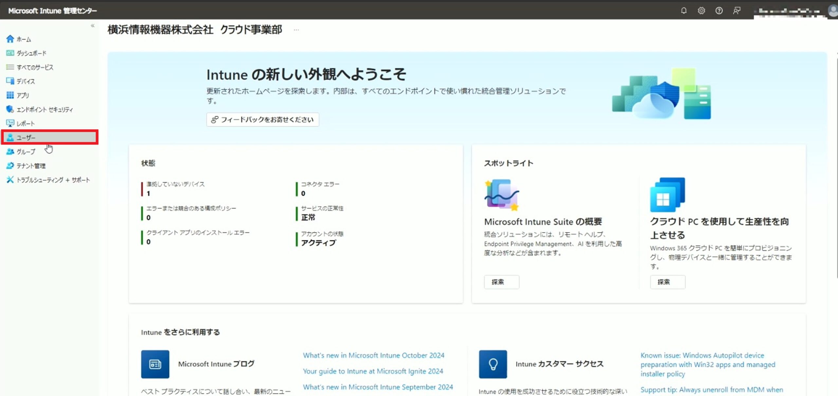
Task: Click the Intune カスタマー サクセス lightbulb icon
Action: pos(493,364)
